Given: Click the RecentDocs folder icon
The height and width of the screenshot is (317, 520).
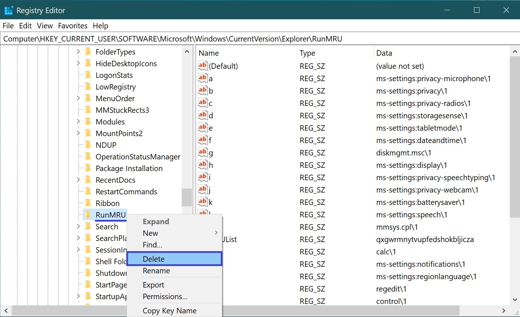Looking at the screenshot, I should coord(88,180).
